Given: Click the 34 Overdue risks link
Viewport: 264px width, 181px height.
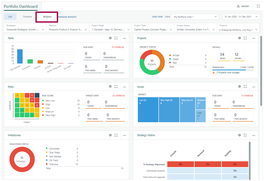Looking at the screenshot, I should (x=118, y=96).
